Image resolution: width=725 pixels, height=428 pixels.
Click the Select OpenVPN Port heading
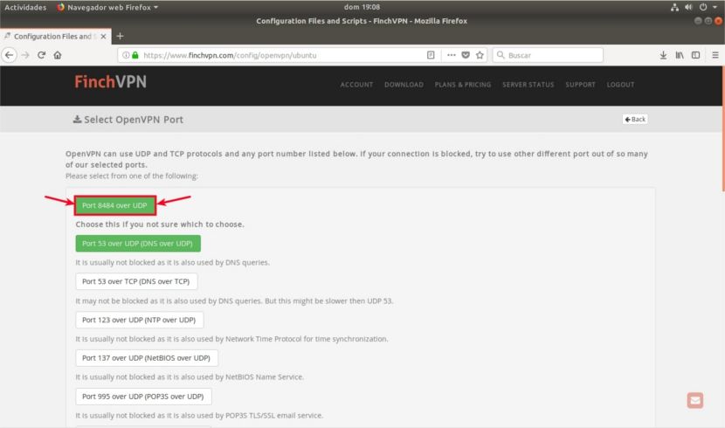pos(128,120)
